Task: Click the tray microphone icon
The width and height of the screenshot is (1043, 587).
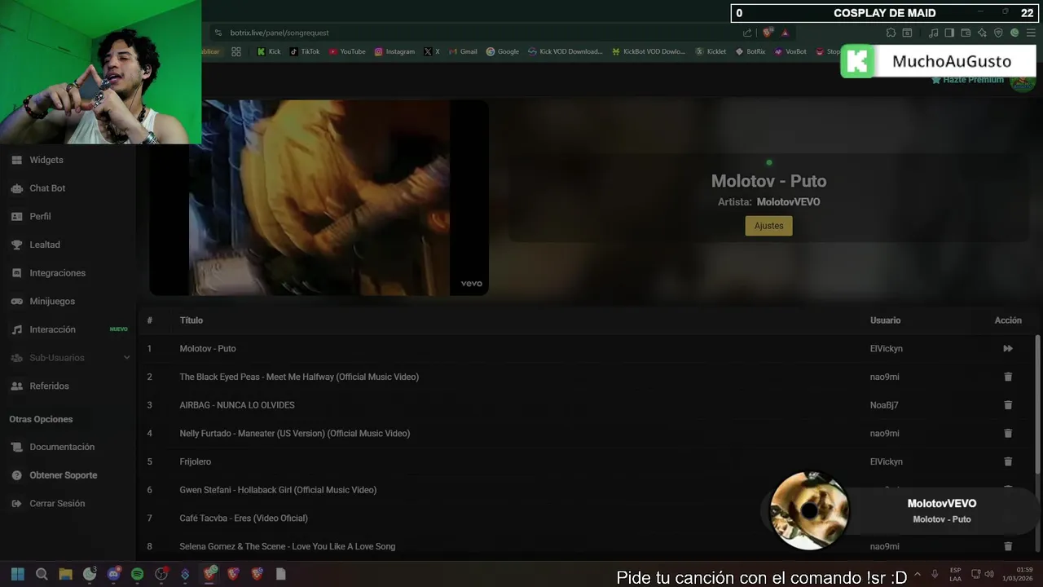Action: 935,574
